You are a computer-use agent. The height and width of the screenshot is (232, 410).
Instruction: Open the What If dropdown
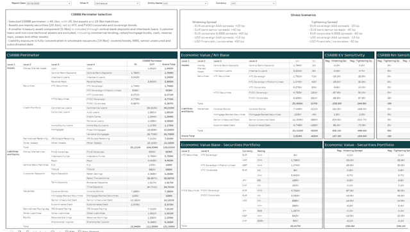point(117,3)
